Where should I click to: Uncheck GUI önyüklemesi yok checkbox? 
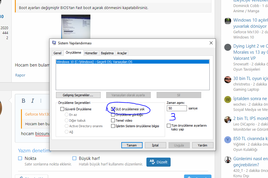[113, 109]
